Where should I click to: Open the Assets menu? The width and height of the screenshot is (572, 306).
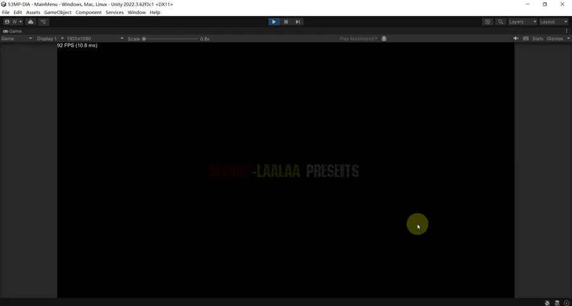tap(33, 13)
